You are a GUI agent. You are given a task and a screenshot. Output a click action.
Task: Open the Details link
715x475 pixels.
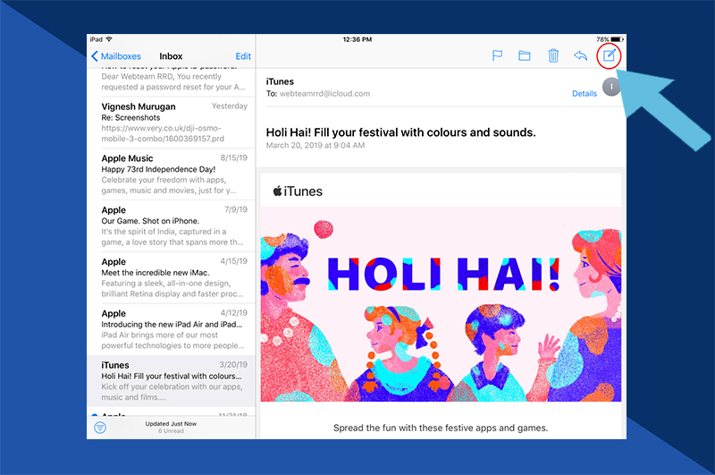point(585,94)
